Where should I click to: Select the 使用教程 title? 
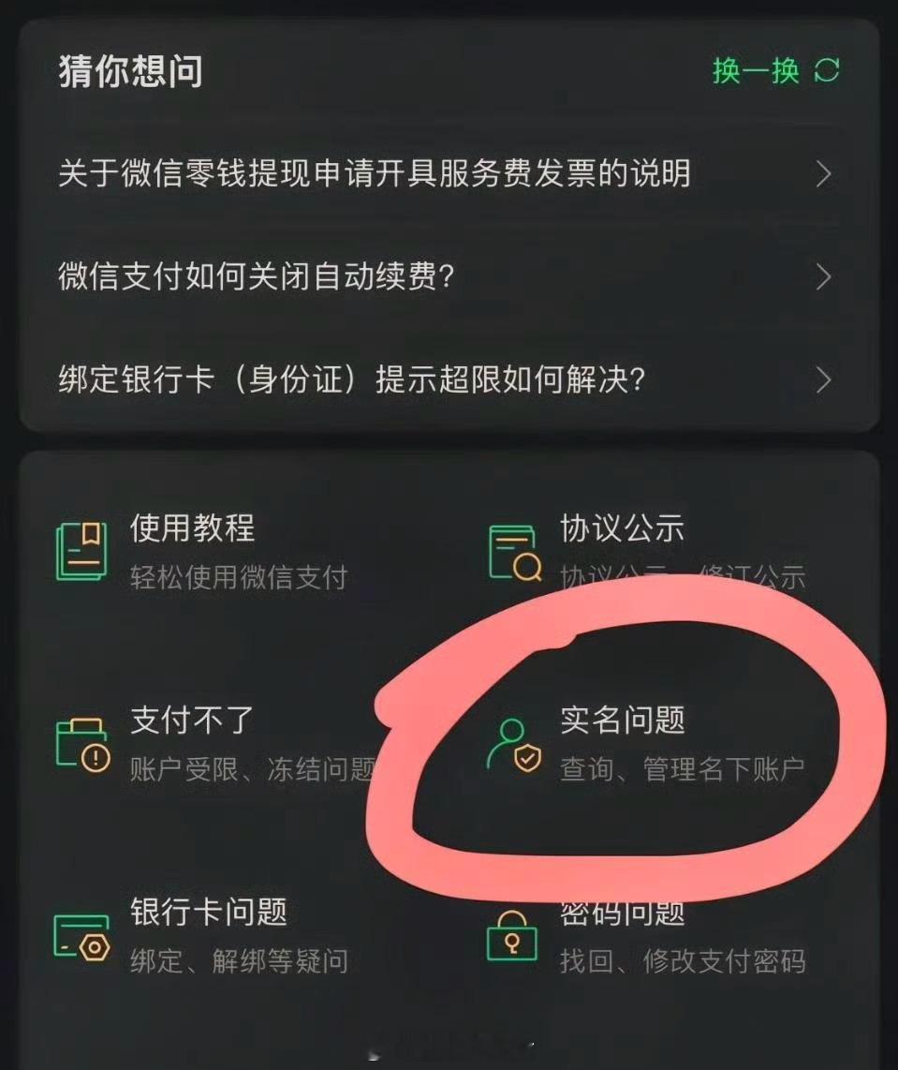point(192,528)
